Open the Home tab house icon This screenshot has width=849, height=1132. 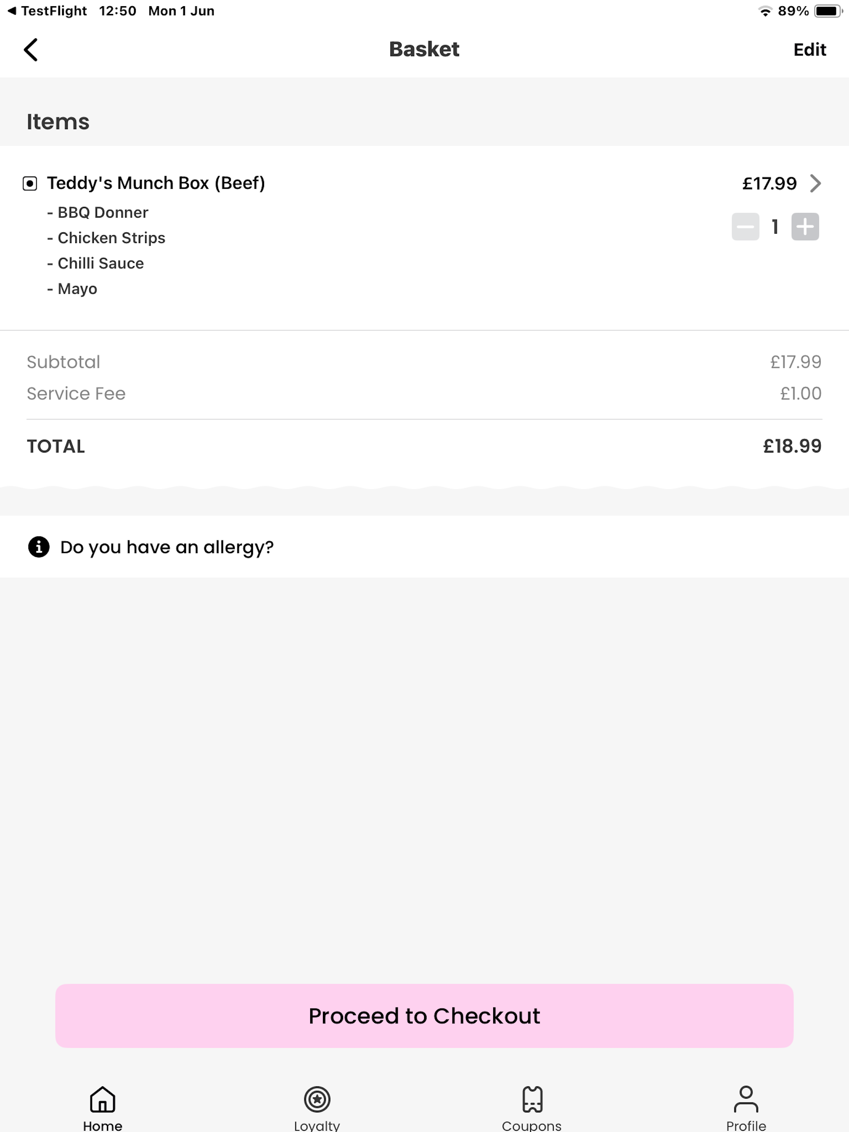[x=103, y=1099]
